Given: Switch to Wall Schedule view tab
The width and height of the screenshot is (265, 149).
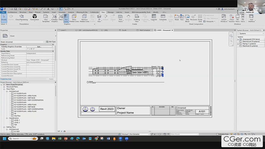Looking at the screenshot, I should point(143,30).
